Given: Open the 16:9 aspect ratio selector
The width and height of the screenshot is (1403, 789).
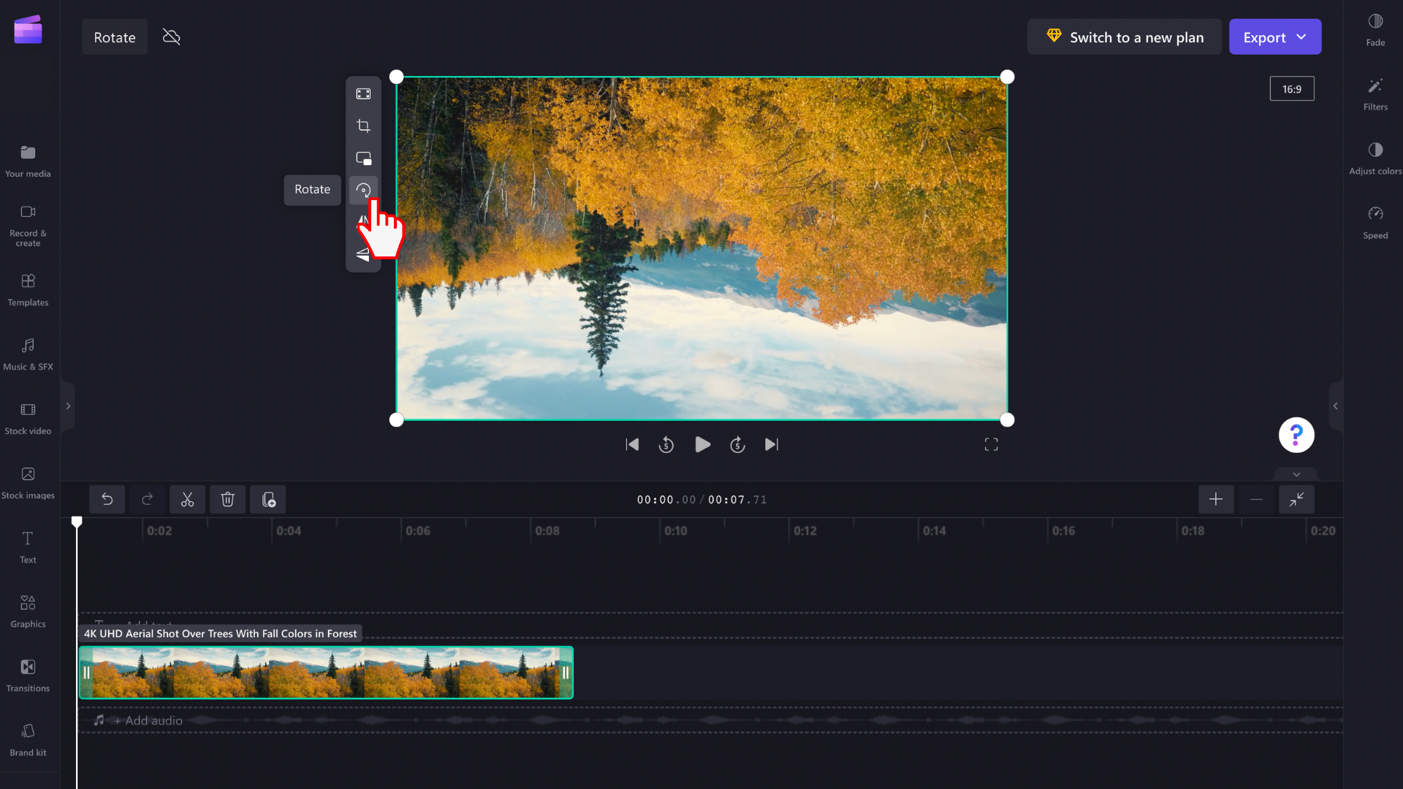Looking at the screenshot, I should [x=1292, y=88].
